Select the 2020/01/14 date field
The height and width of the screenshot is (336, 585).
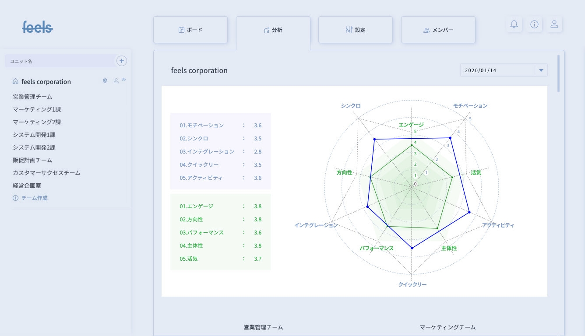(x=497, y=70)
